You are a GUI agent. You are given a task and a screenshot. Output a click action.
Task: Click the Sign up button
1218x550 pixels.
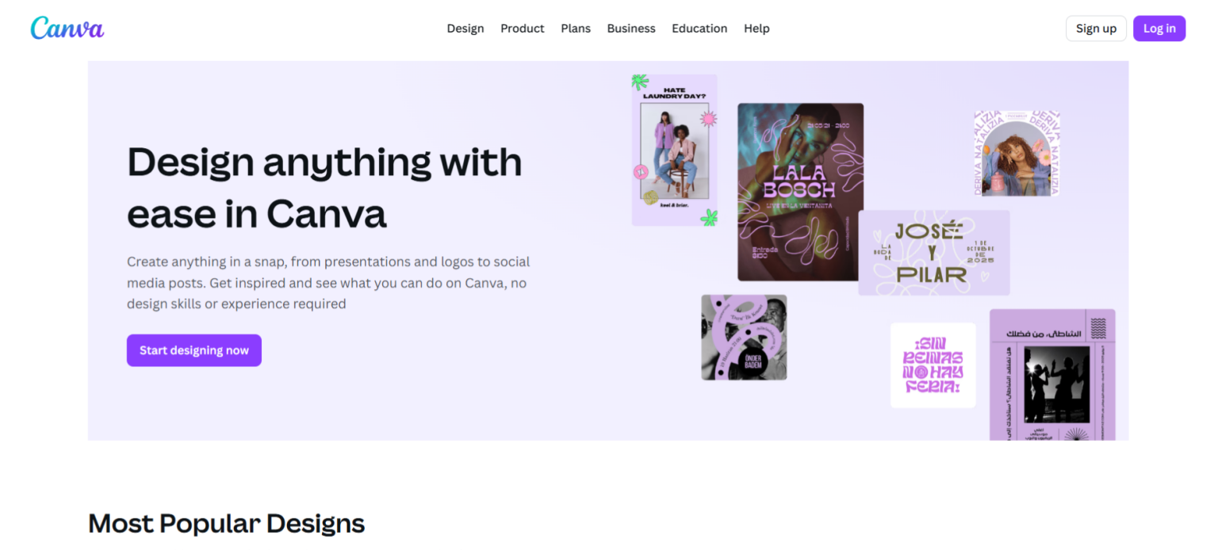click(x=1096, y=28)
